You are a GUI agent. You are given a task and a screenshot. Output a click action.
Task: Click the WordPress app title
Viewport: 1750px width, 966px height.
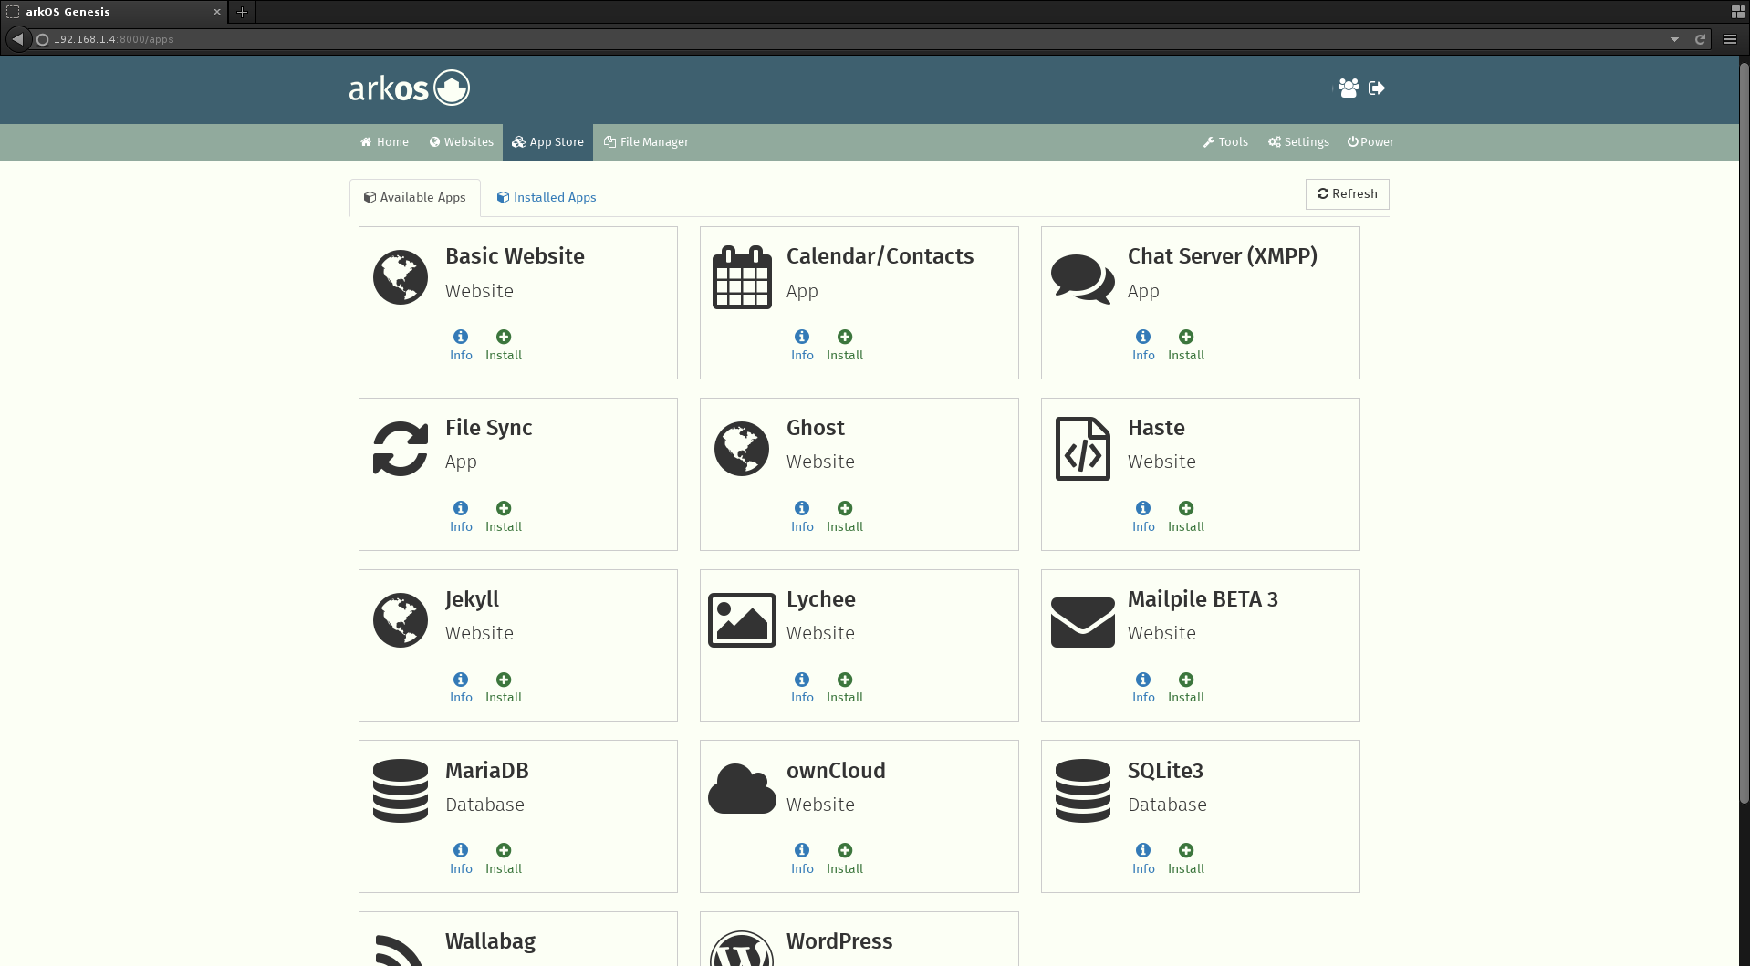839,941
